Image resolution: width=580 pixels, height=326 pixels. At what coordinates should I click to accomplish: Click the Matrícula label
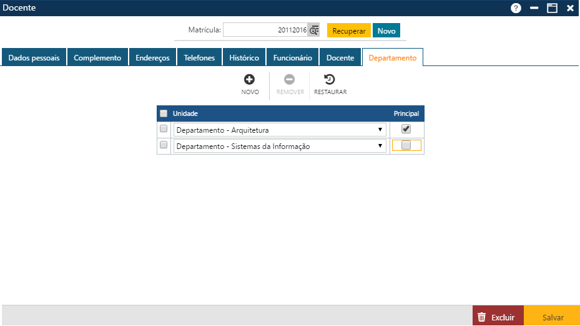205,30
